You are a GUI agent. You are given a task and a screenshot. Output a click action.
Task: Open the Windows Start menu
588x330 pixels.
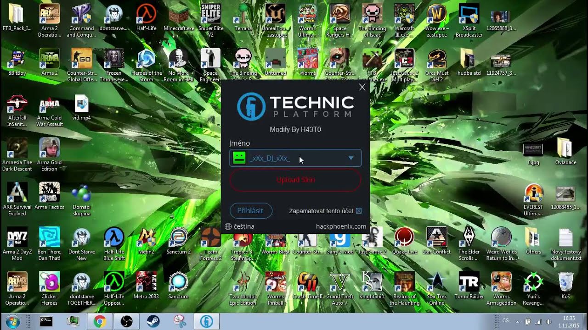click(13, 321)
